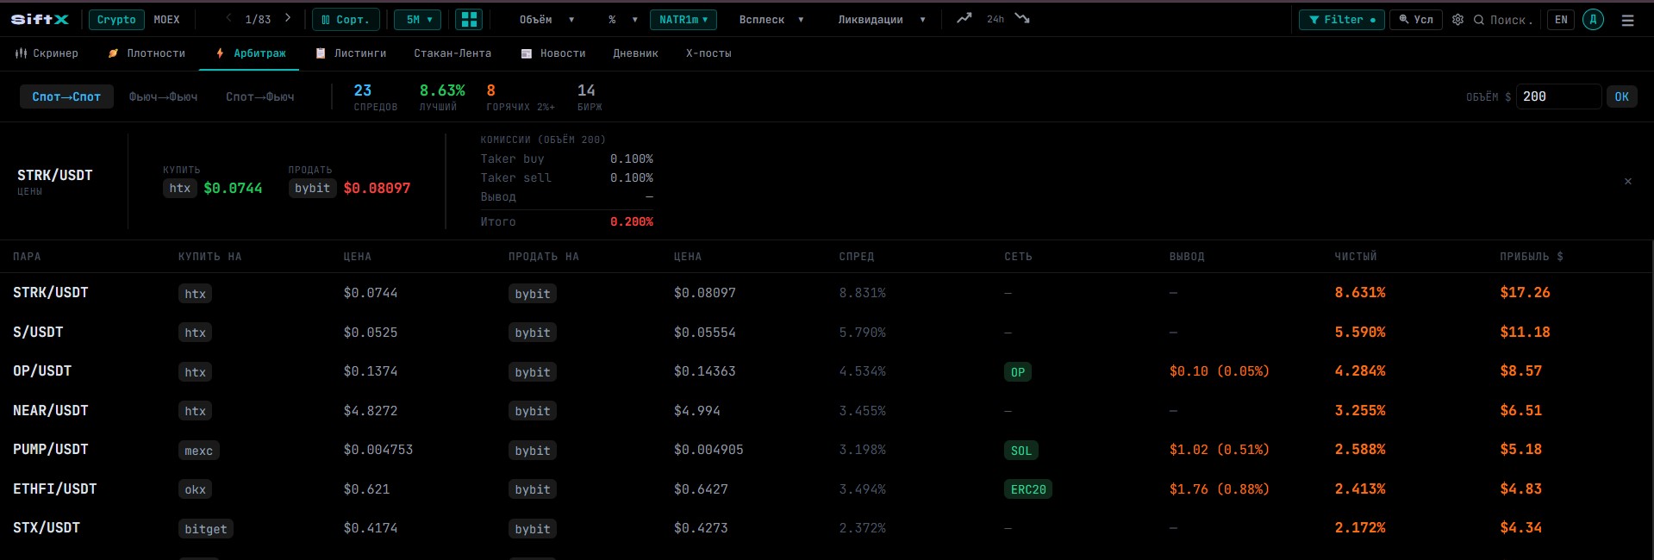1654x560 pixels.
Task: Open settings via the gear icon
Action: (x=1457, y=19)
